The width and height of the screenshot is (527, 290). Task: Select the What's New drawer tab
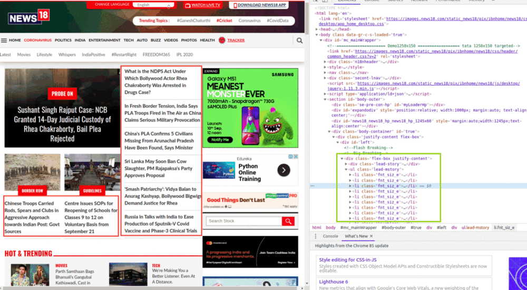tap(356, 236)
